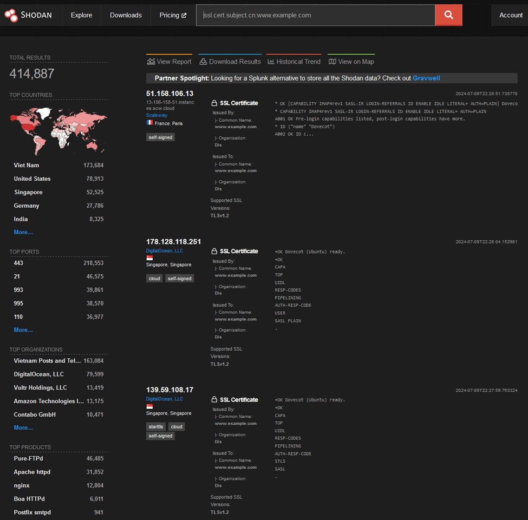Filter by Pure-FTPd product

pos(58,458)
